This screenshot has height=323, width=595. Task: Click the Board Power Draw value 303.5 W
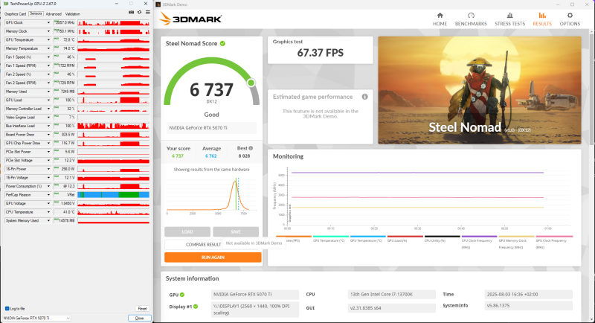[x=68, y=135]
